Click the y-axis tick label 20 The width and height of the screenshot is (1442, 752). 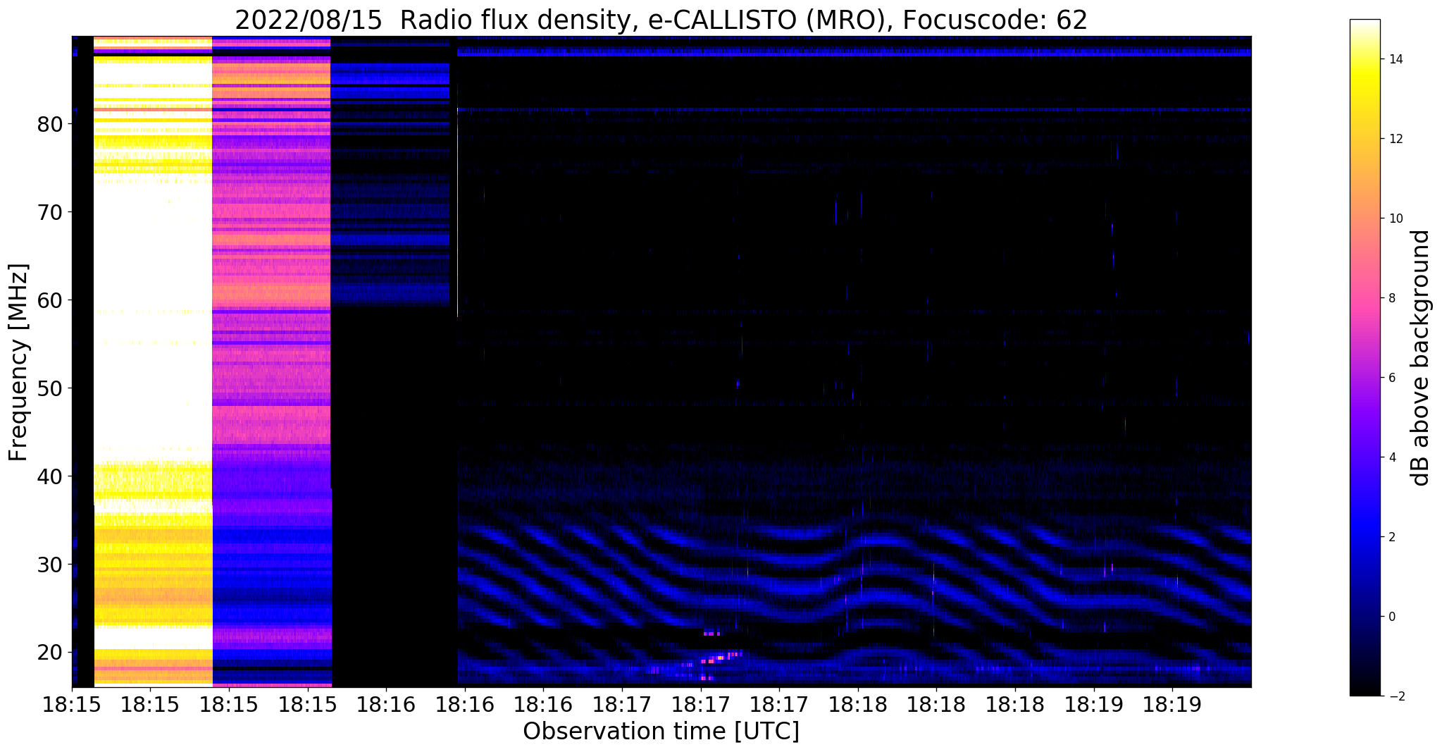(x=51, y=653)
